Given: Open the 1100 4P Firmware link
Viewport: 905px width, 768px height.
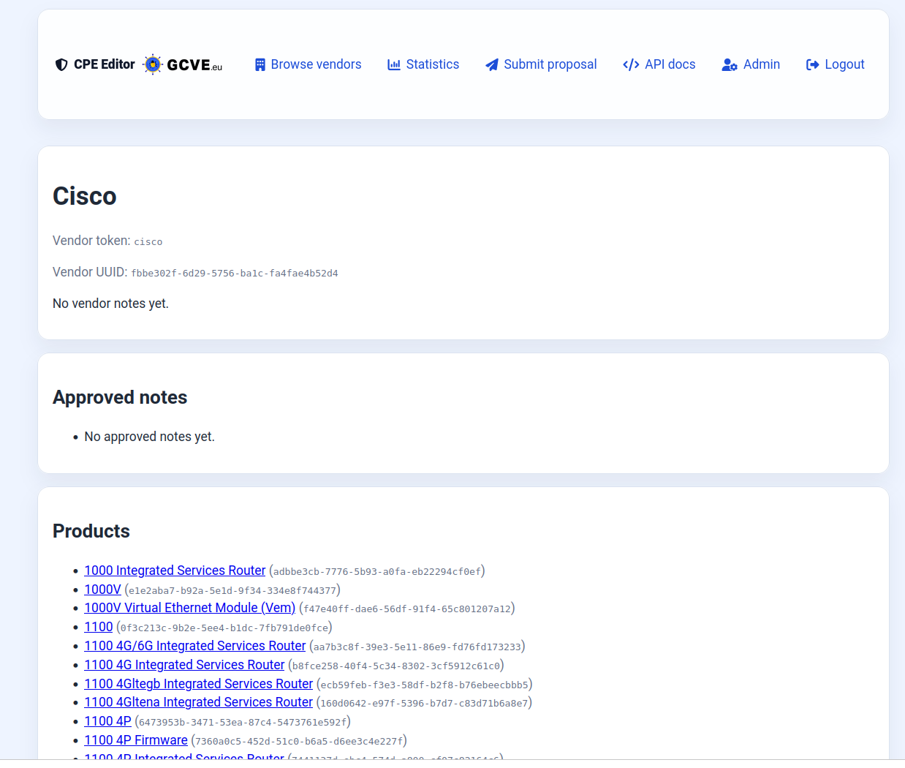Looking at the screenshot, I should (x=135, y=740).
